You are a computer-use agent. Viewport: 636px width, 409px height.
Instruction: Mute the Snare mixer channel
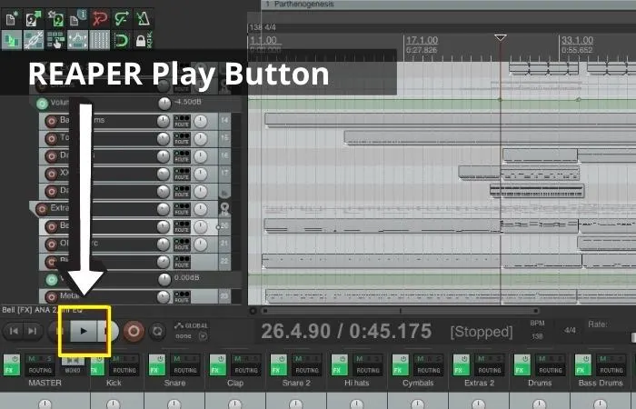[x=177, y=359]
